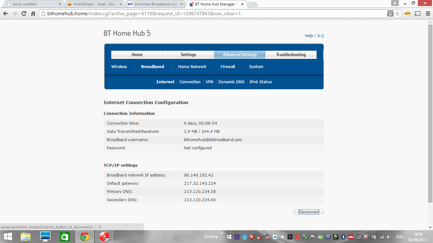The image size is (433, 243).
Task: Open the network signal tray icon
Action: (381, 237)
